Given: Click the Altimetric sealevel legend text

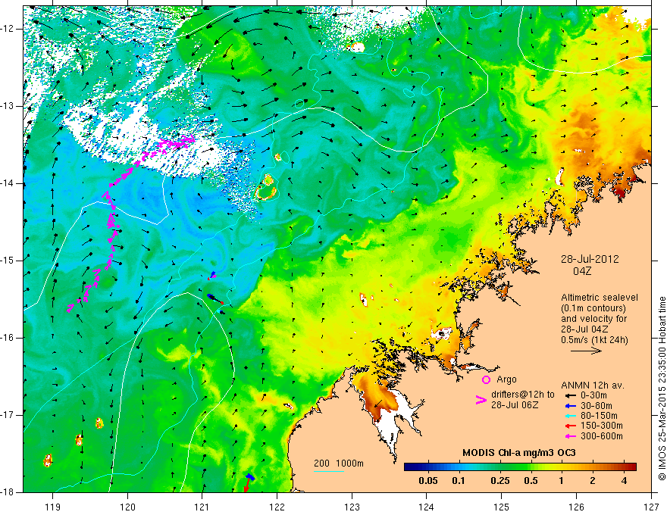Looking at the screenshot, I should (600, 298).
